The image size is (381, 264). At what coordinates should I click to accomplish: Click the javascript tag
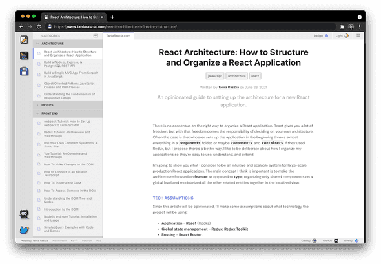(215, 76)
